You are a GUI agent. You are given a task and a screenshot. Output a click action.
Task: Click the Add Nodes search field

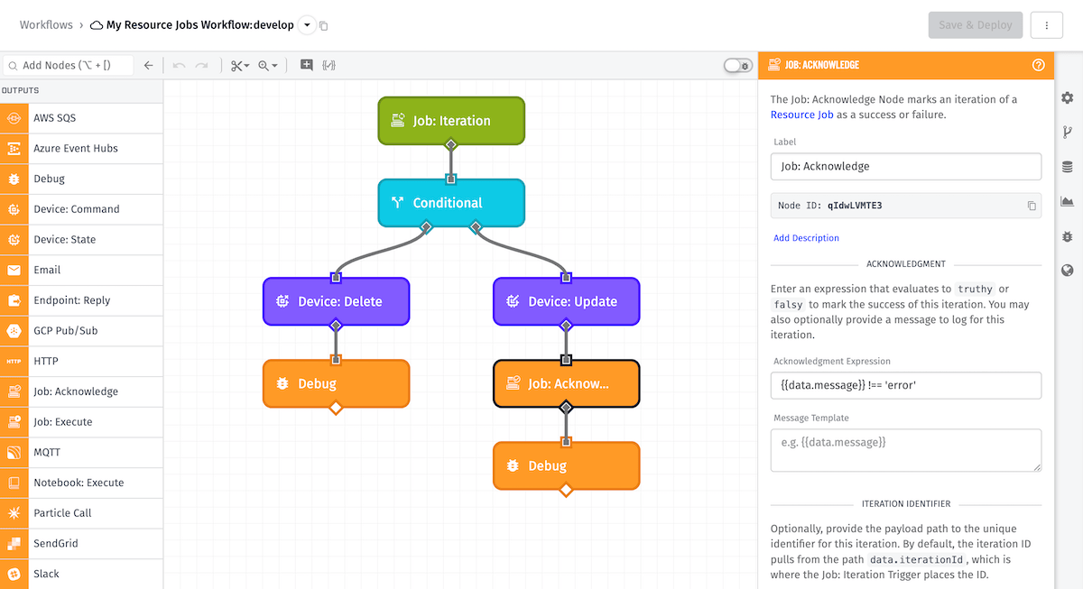(69, 65)
